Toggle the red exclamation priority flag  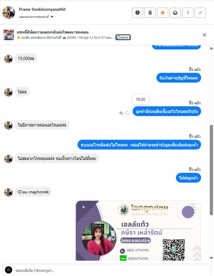pos(188,13)
